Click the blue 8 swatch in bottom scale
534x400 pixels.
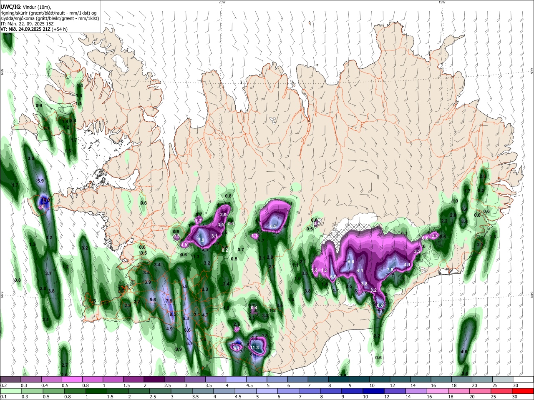tap(331, 391)
